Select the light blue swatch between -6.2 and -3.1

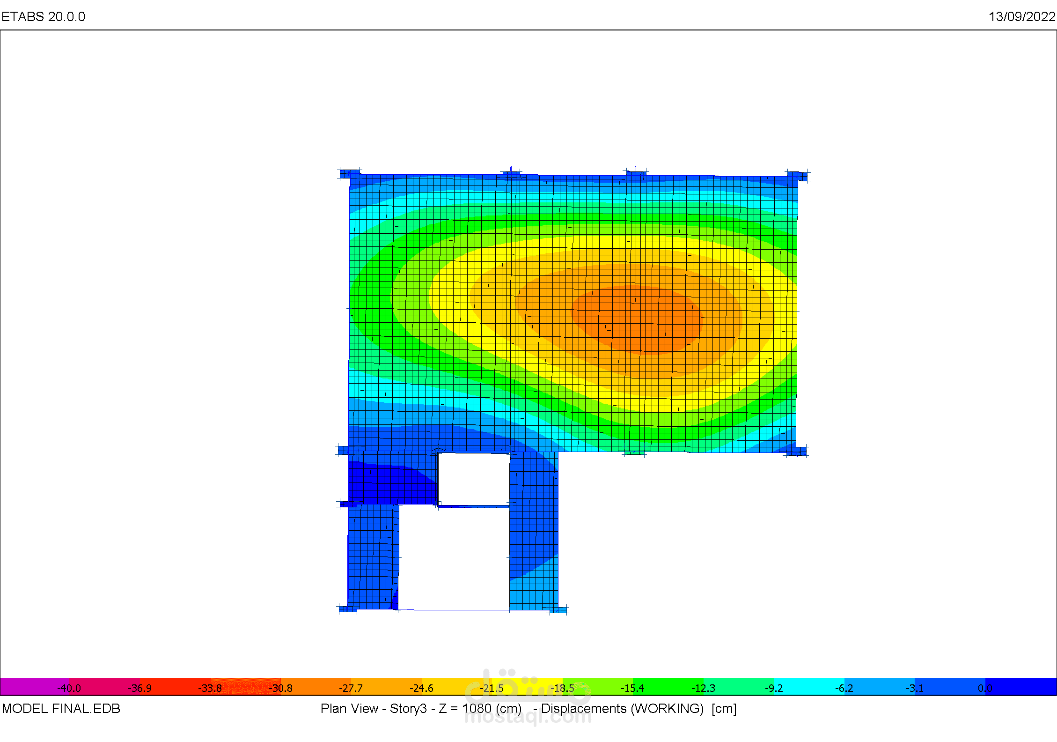(x=880, y=687)
